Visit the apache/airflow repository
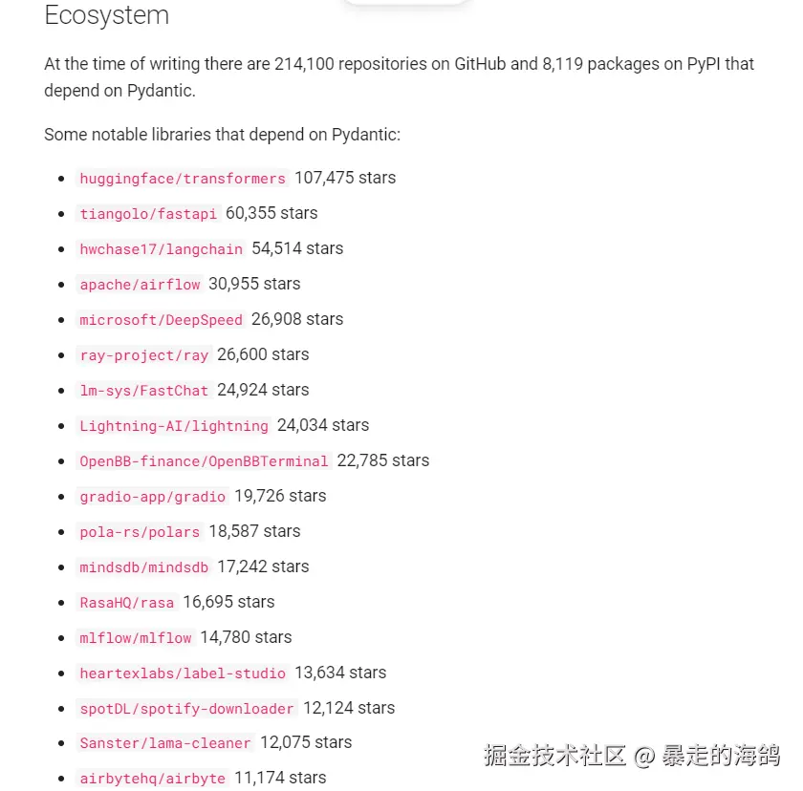Screen dimensions: 803x791 (x=140, y=285)
